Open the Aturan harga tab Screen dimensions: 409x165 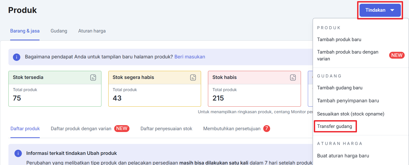tap(92, 31)
